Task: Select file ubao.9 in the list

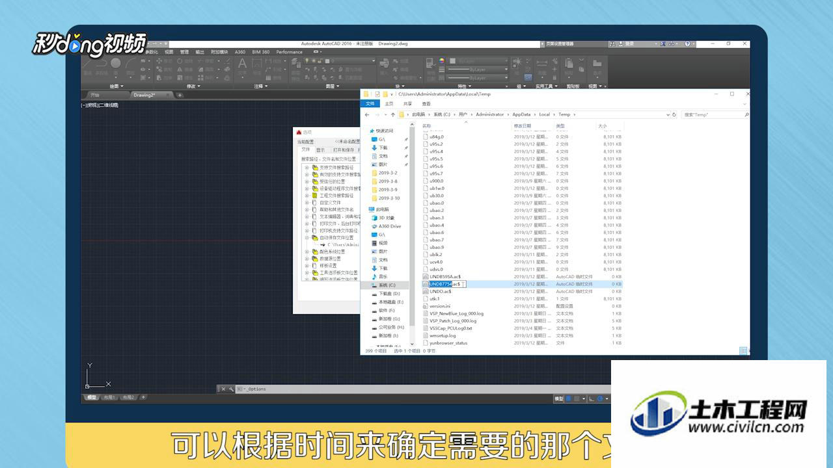Action: tap(437, 247)
